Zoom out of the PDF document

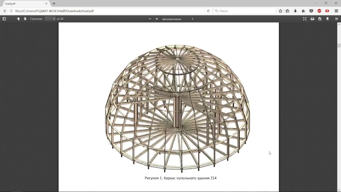150,19
